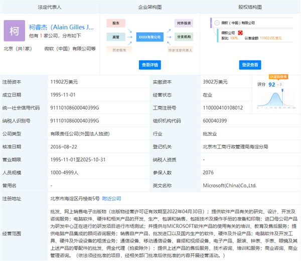Click 认缴金额 11902.0万美元 value
Screen dimensions: 301x261
click(x=271, y=38)
